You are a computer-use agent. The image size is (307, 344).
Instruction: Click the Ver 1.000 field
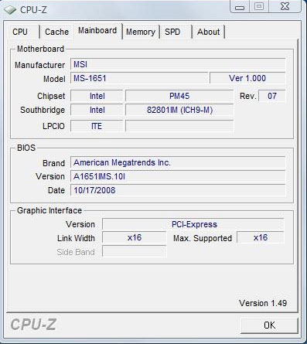247,78
